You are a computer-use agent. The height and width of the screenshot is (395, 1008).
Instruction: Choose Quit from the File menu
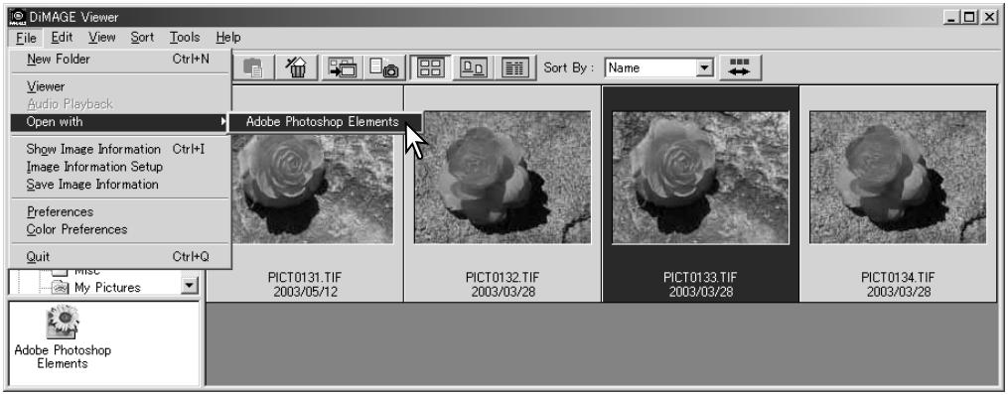120,257
